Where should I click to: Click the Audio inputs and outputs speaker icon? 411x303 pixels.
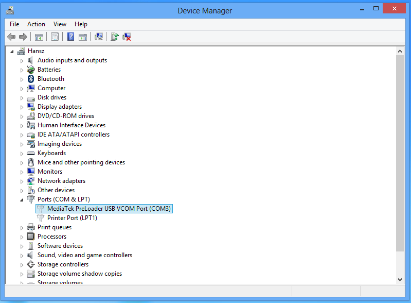point(30,60)
